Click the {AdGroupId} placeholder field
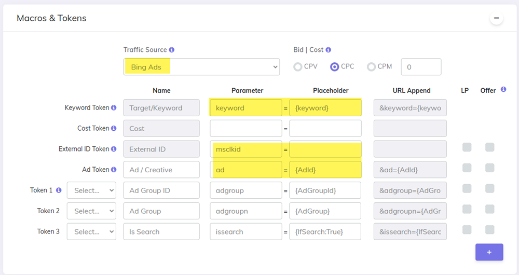 point(325,190)
